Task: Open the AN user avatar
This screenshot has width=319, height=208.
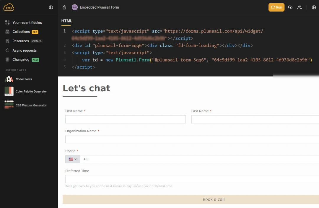Action: click(x=75, y=7)
